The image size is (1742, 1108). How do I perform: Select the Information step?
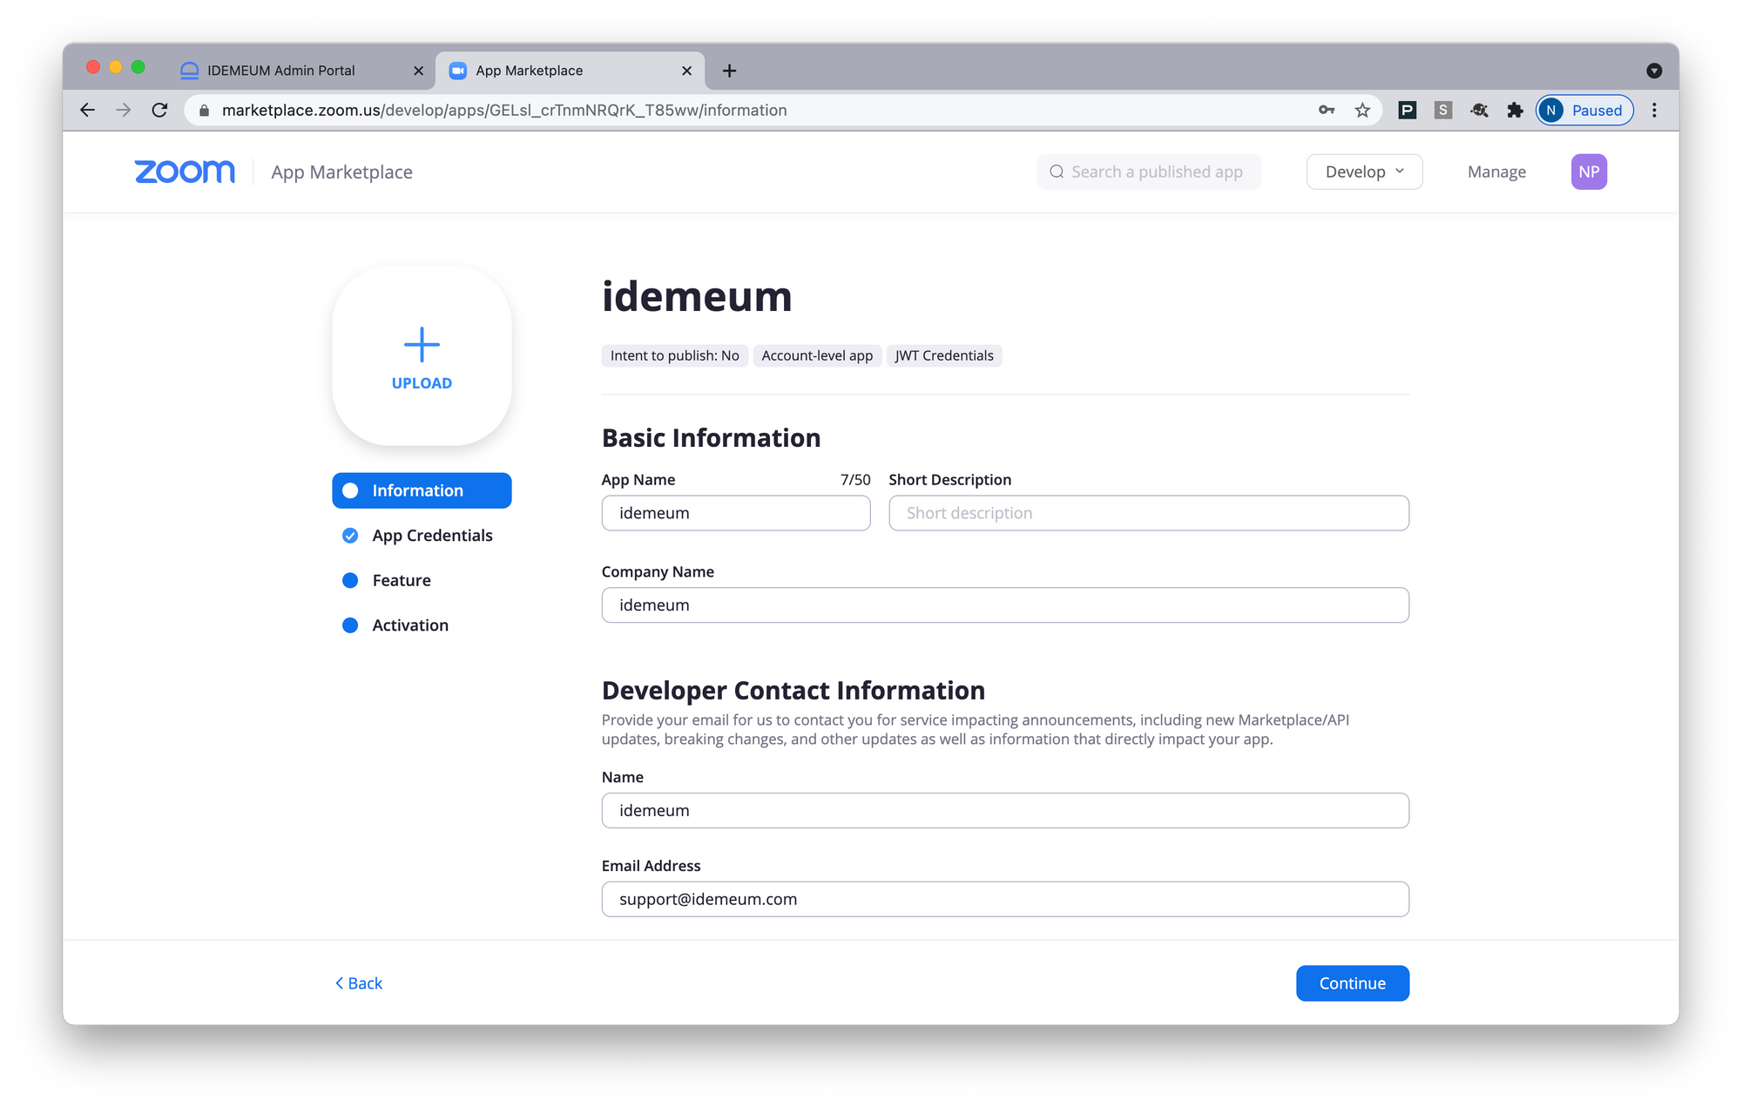(422, 490)
